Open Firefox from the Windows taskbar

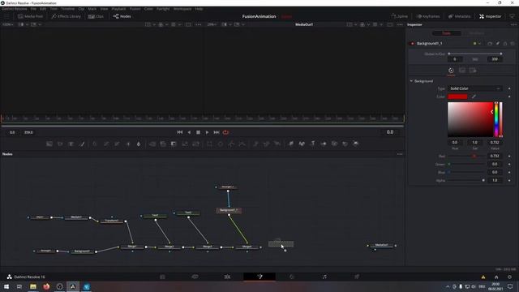pos(46,286)
